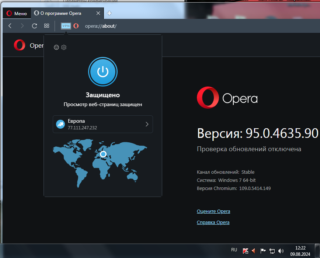
Task: Click the red Opera icon beside VPN badge
Action: click(76, 26)
